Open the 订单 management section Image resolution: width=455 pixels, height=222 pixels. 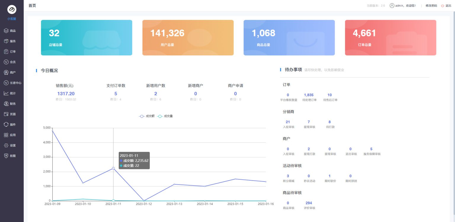coord(12,51)
